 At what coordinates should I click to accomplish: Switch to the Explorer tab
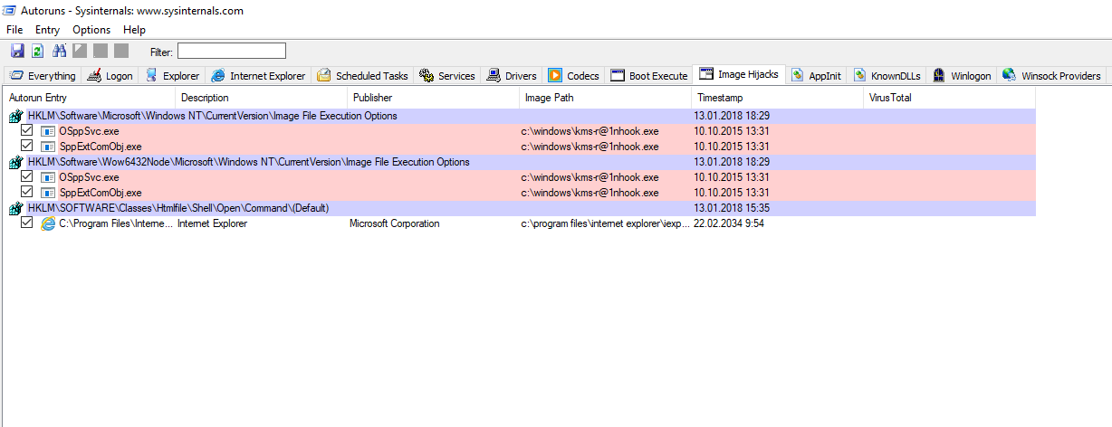point(173,76)
